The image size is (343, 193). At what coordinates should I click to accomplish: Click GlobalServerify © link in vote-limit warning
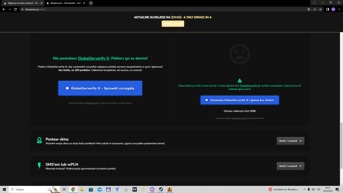tap(250, 86)
